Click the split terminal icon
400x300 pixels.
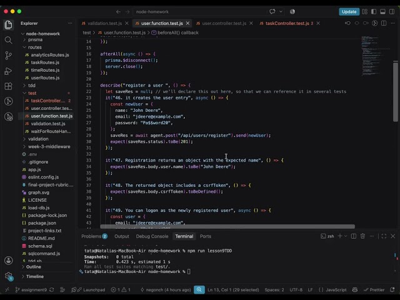point(354,236)
